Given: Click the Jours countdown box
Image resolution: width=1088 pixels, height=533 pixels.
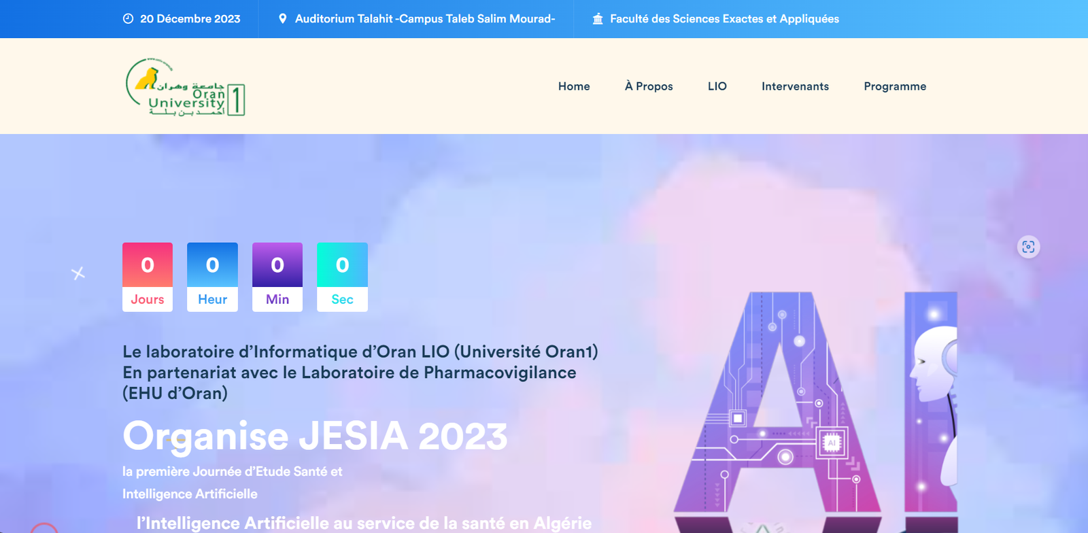Looking at the screenshot, I should click(148, 277).
